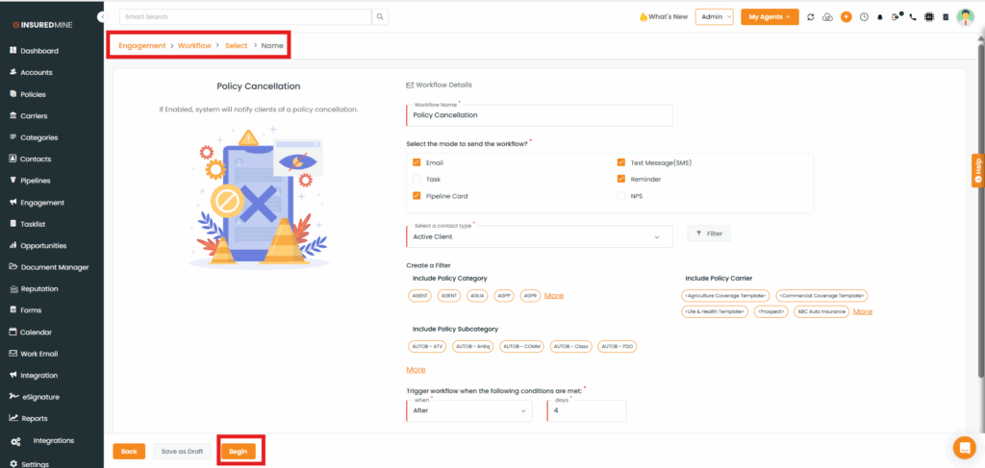985x468 pixels.
Task: Uncheck the Email mode checkbox
Action: tap(417, 162)
